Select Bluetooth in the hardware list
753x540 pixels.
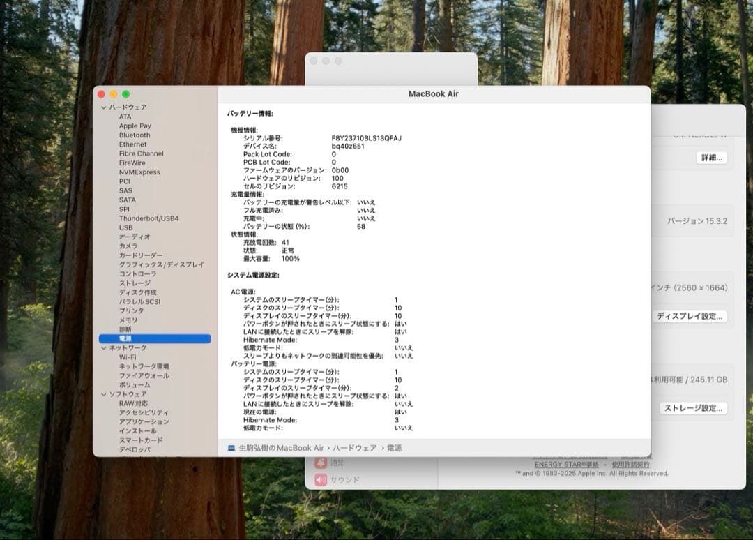tap(135, 135)
